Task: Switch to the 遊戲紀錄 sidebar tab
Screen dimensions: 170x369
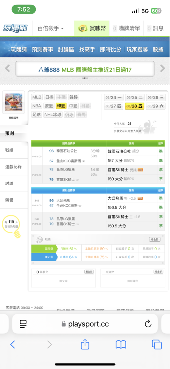Action: point(14,167)
